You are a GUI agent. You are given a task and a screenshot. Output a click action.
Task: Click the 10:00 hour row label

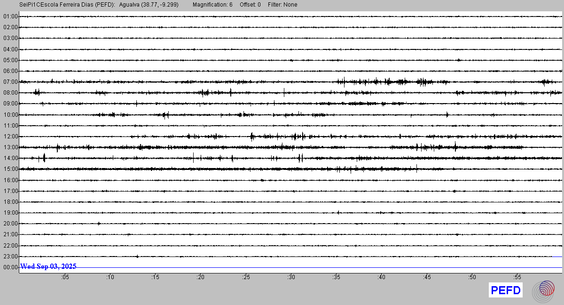click(10, 114)
